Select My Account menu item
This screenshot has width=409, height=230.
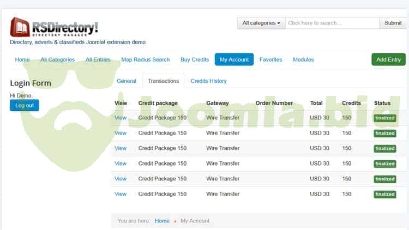[x=234, y=59]
